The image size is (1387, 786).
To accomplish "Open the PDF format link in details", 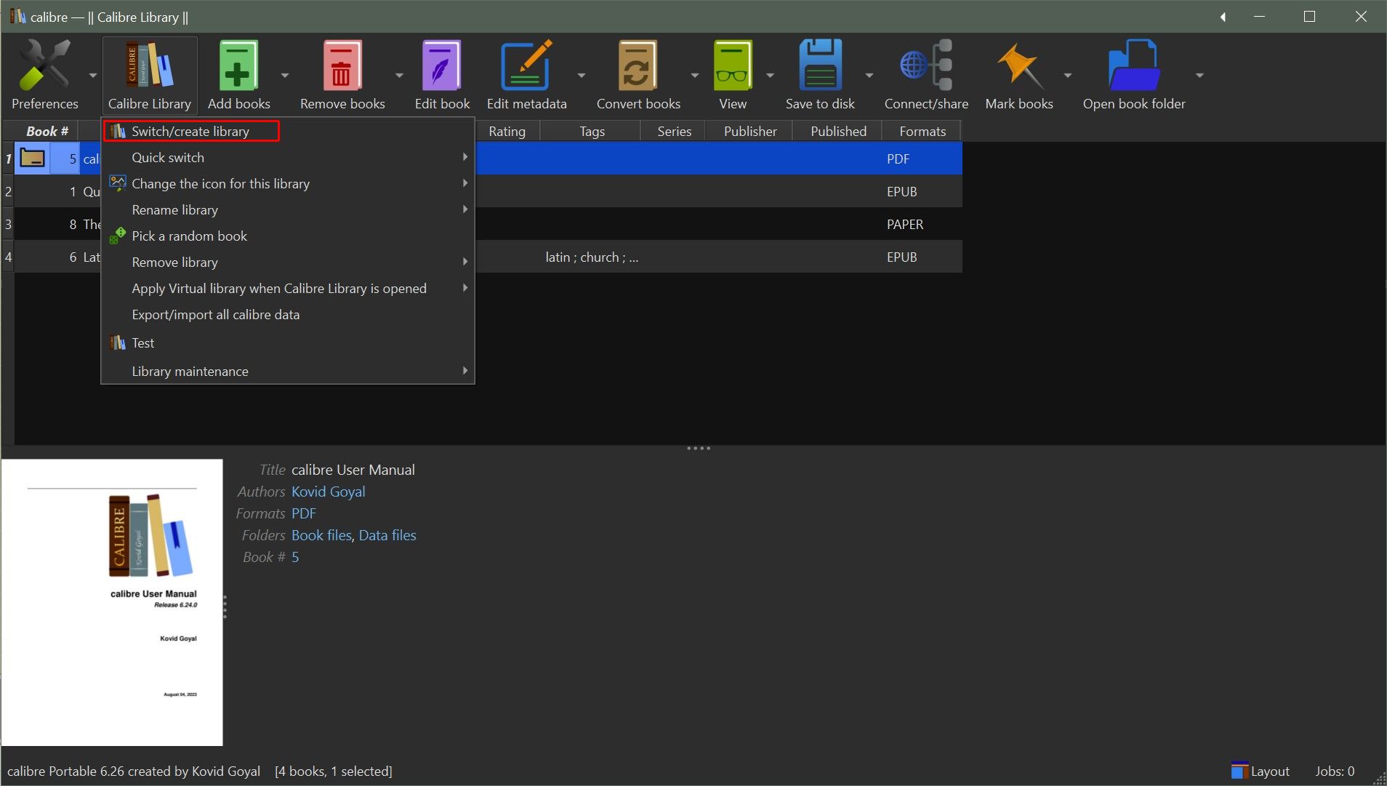I will click(x=303, y=513).
